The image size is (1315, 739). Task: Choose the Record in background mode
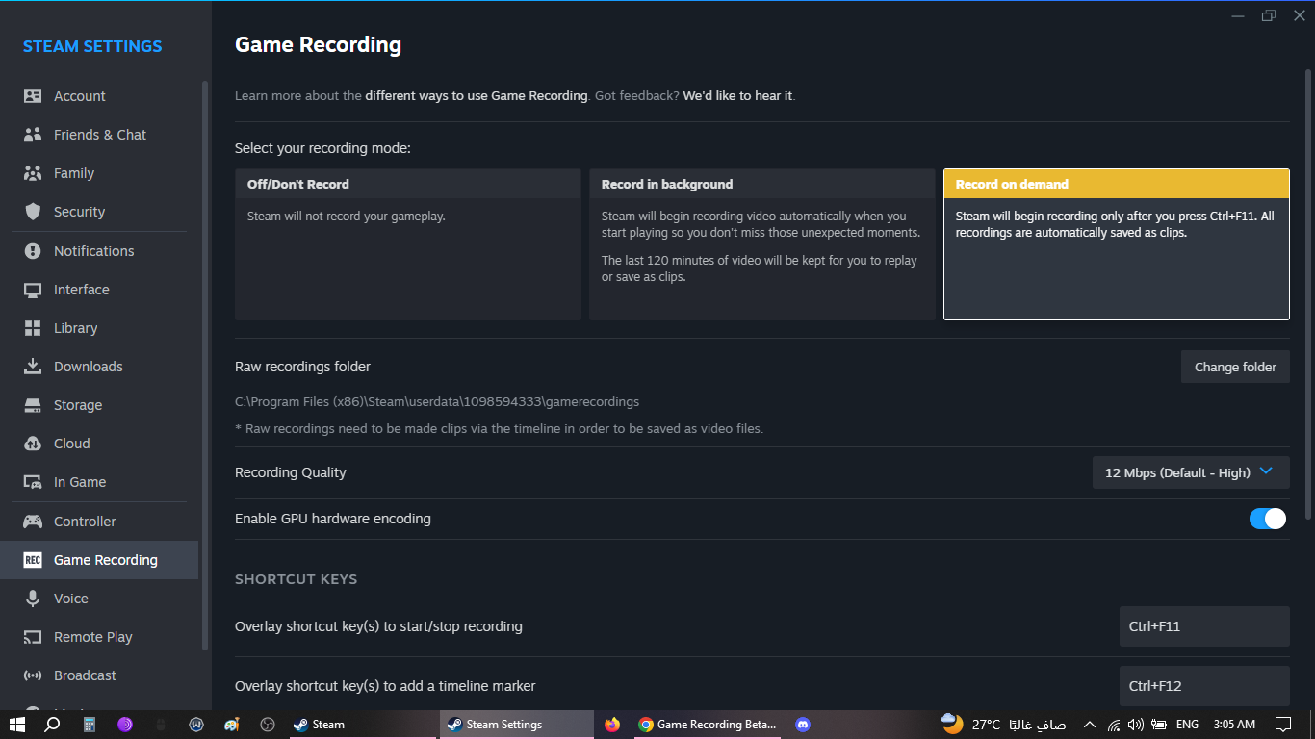(762, 244)
